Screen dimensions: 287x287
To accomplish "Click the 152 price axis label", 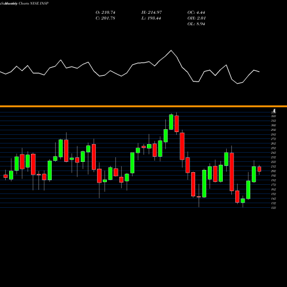I will pyautogui.click(x=273, y=194).
